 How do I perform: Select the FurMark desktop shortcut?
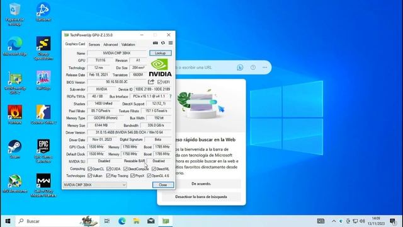(x=15, y=115)
